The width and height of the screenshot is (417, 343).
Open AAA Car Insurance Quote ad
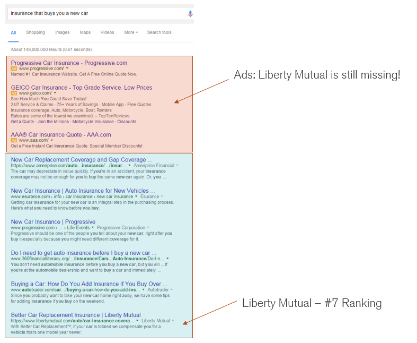tap(61, 134)
